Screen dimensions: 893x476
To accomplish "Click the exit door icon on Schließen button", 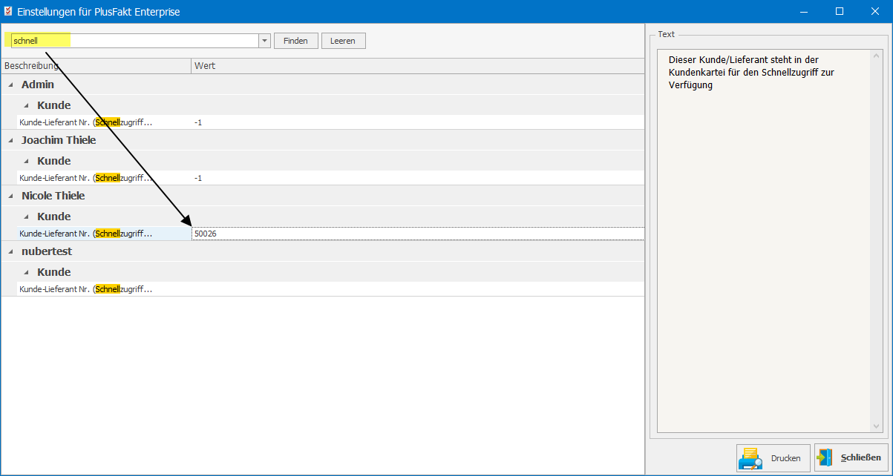I will 825,458.
